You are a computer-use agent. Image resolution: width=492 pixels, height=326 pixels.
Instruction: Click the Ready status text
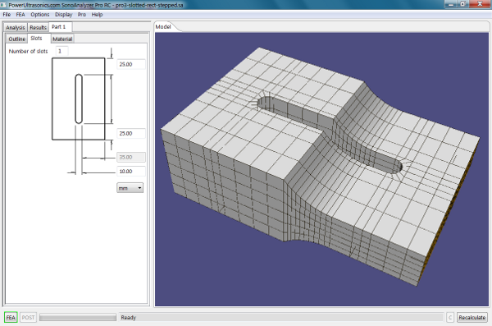pyautogui.click(x=129, y=318)
